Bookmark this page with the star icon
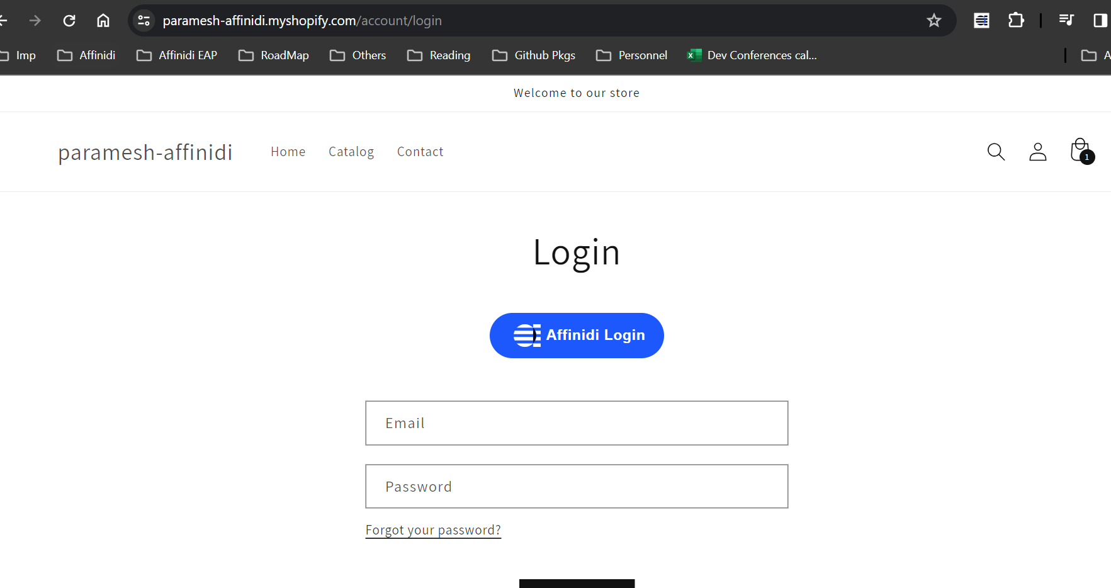1111x588 pixels. (x=934, y=21)
